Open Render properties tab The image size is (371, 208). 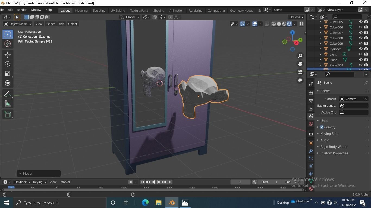click(311, 93)
